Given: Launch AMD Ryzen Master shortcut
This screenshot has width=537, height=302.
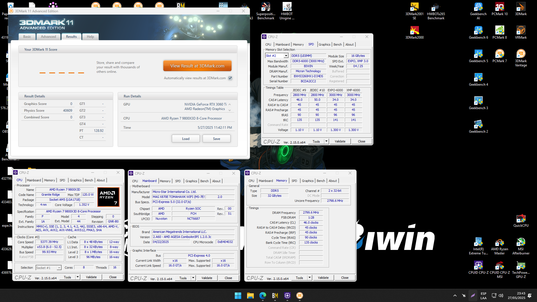Looking at the screenshot, I should (x=500, y=246).
